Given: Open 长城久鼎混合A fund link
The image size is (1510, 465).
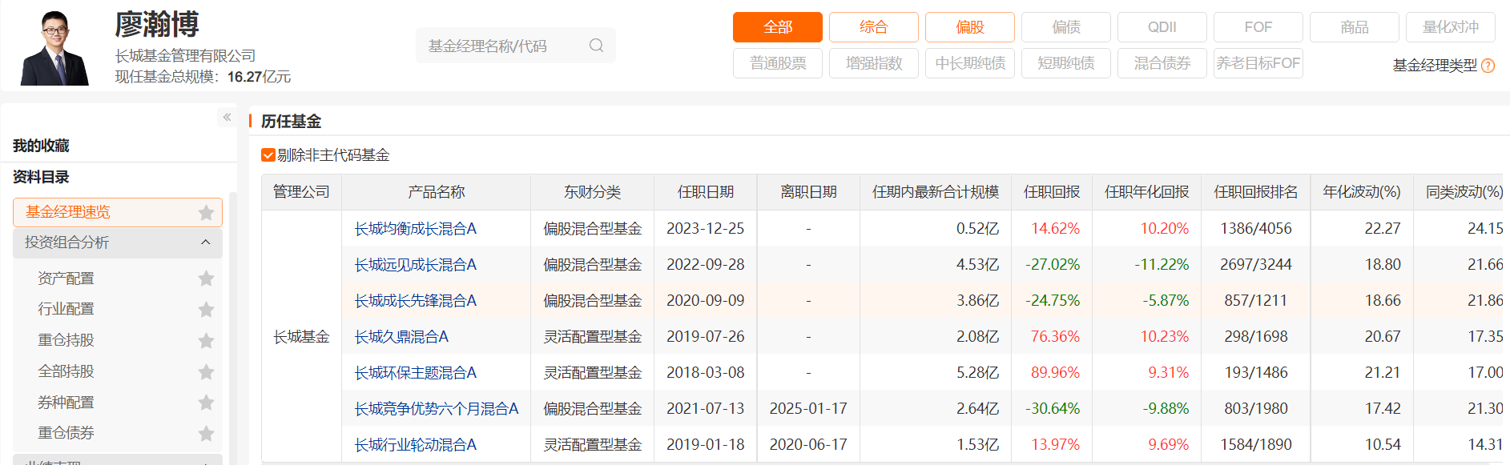Looking at the screenshot, I should (x=401, y=337).
